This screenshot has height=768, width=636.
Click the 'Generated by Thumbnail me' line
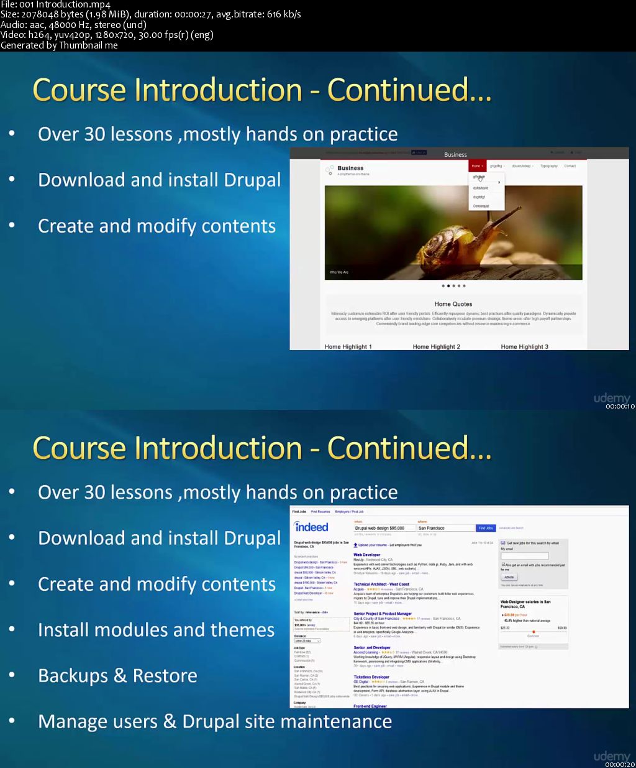[59, 45]
